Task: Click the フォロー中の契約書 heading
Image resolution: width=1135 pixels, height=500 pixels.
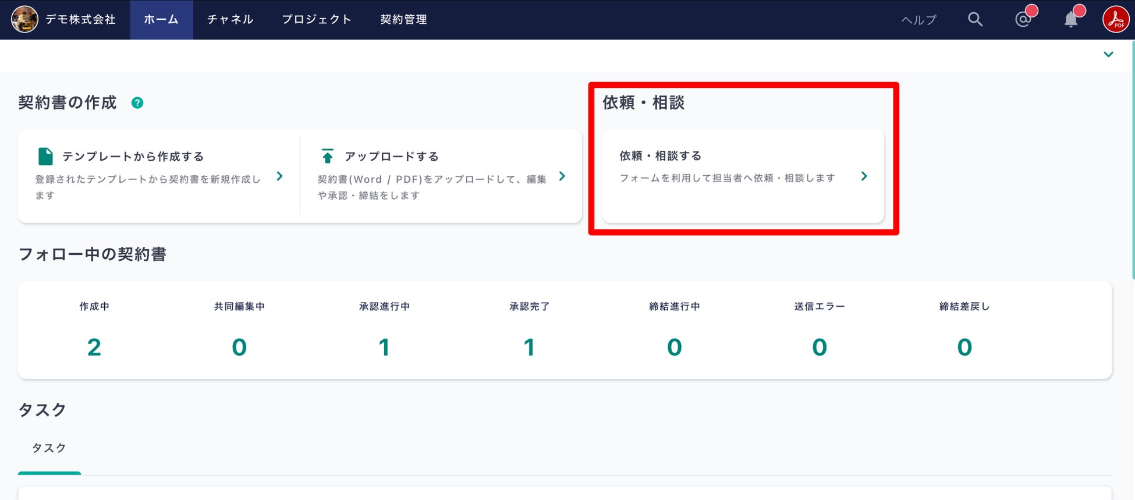Action: (x=93, y=254)
